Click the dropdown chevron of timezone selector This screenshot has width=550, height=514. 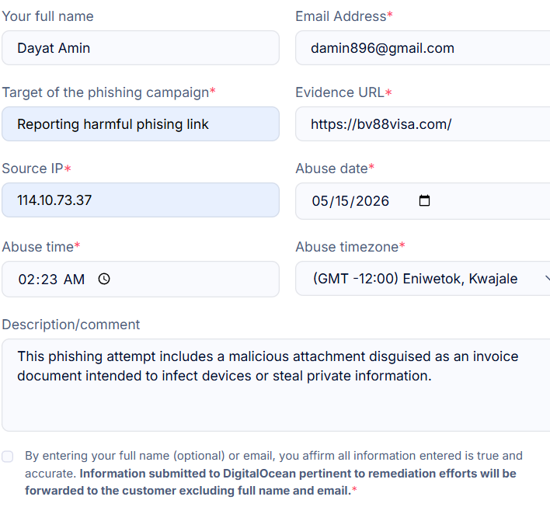tap(548, 279)
